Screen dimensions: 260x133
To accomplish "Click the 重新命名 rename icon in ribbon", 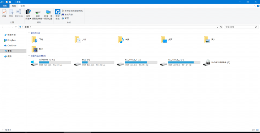I will click(x=19, y=12).
